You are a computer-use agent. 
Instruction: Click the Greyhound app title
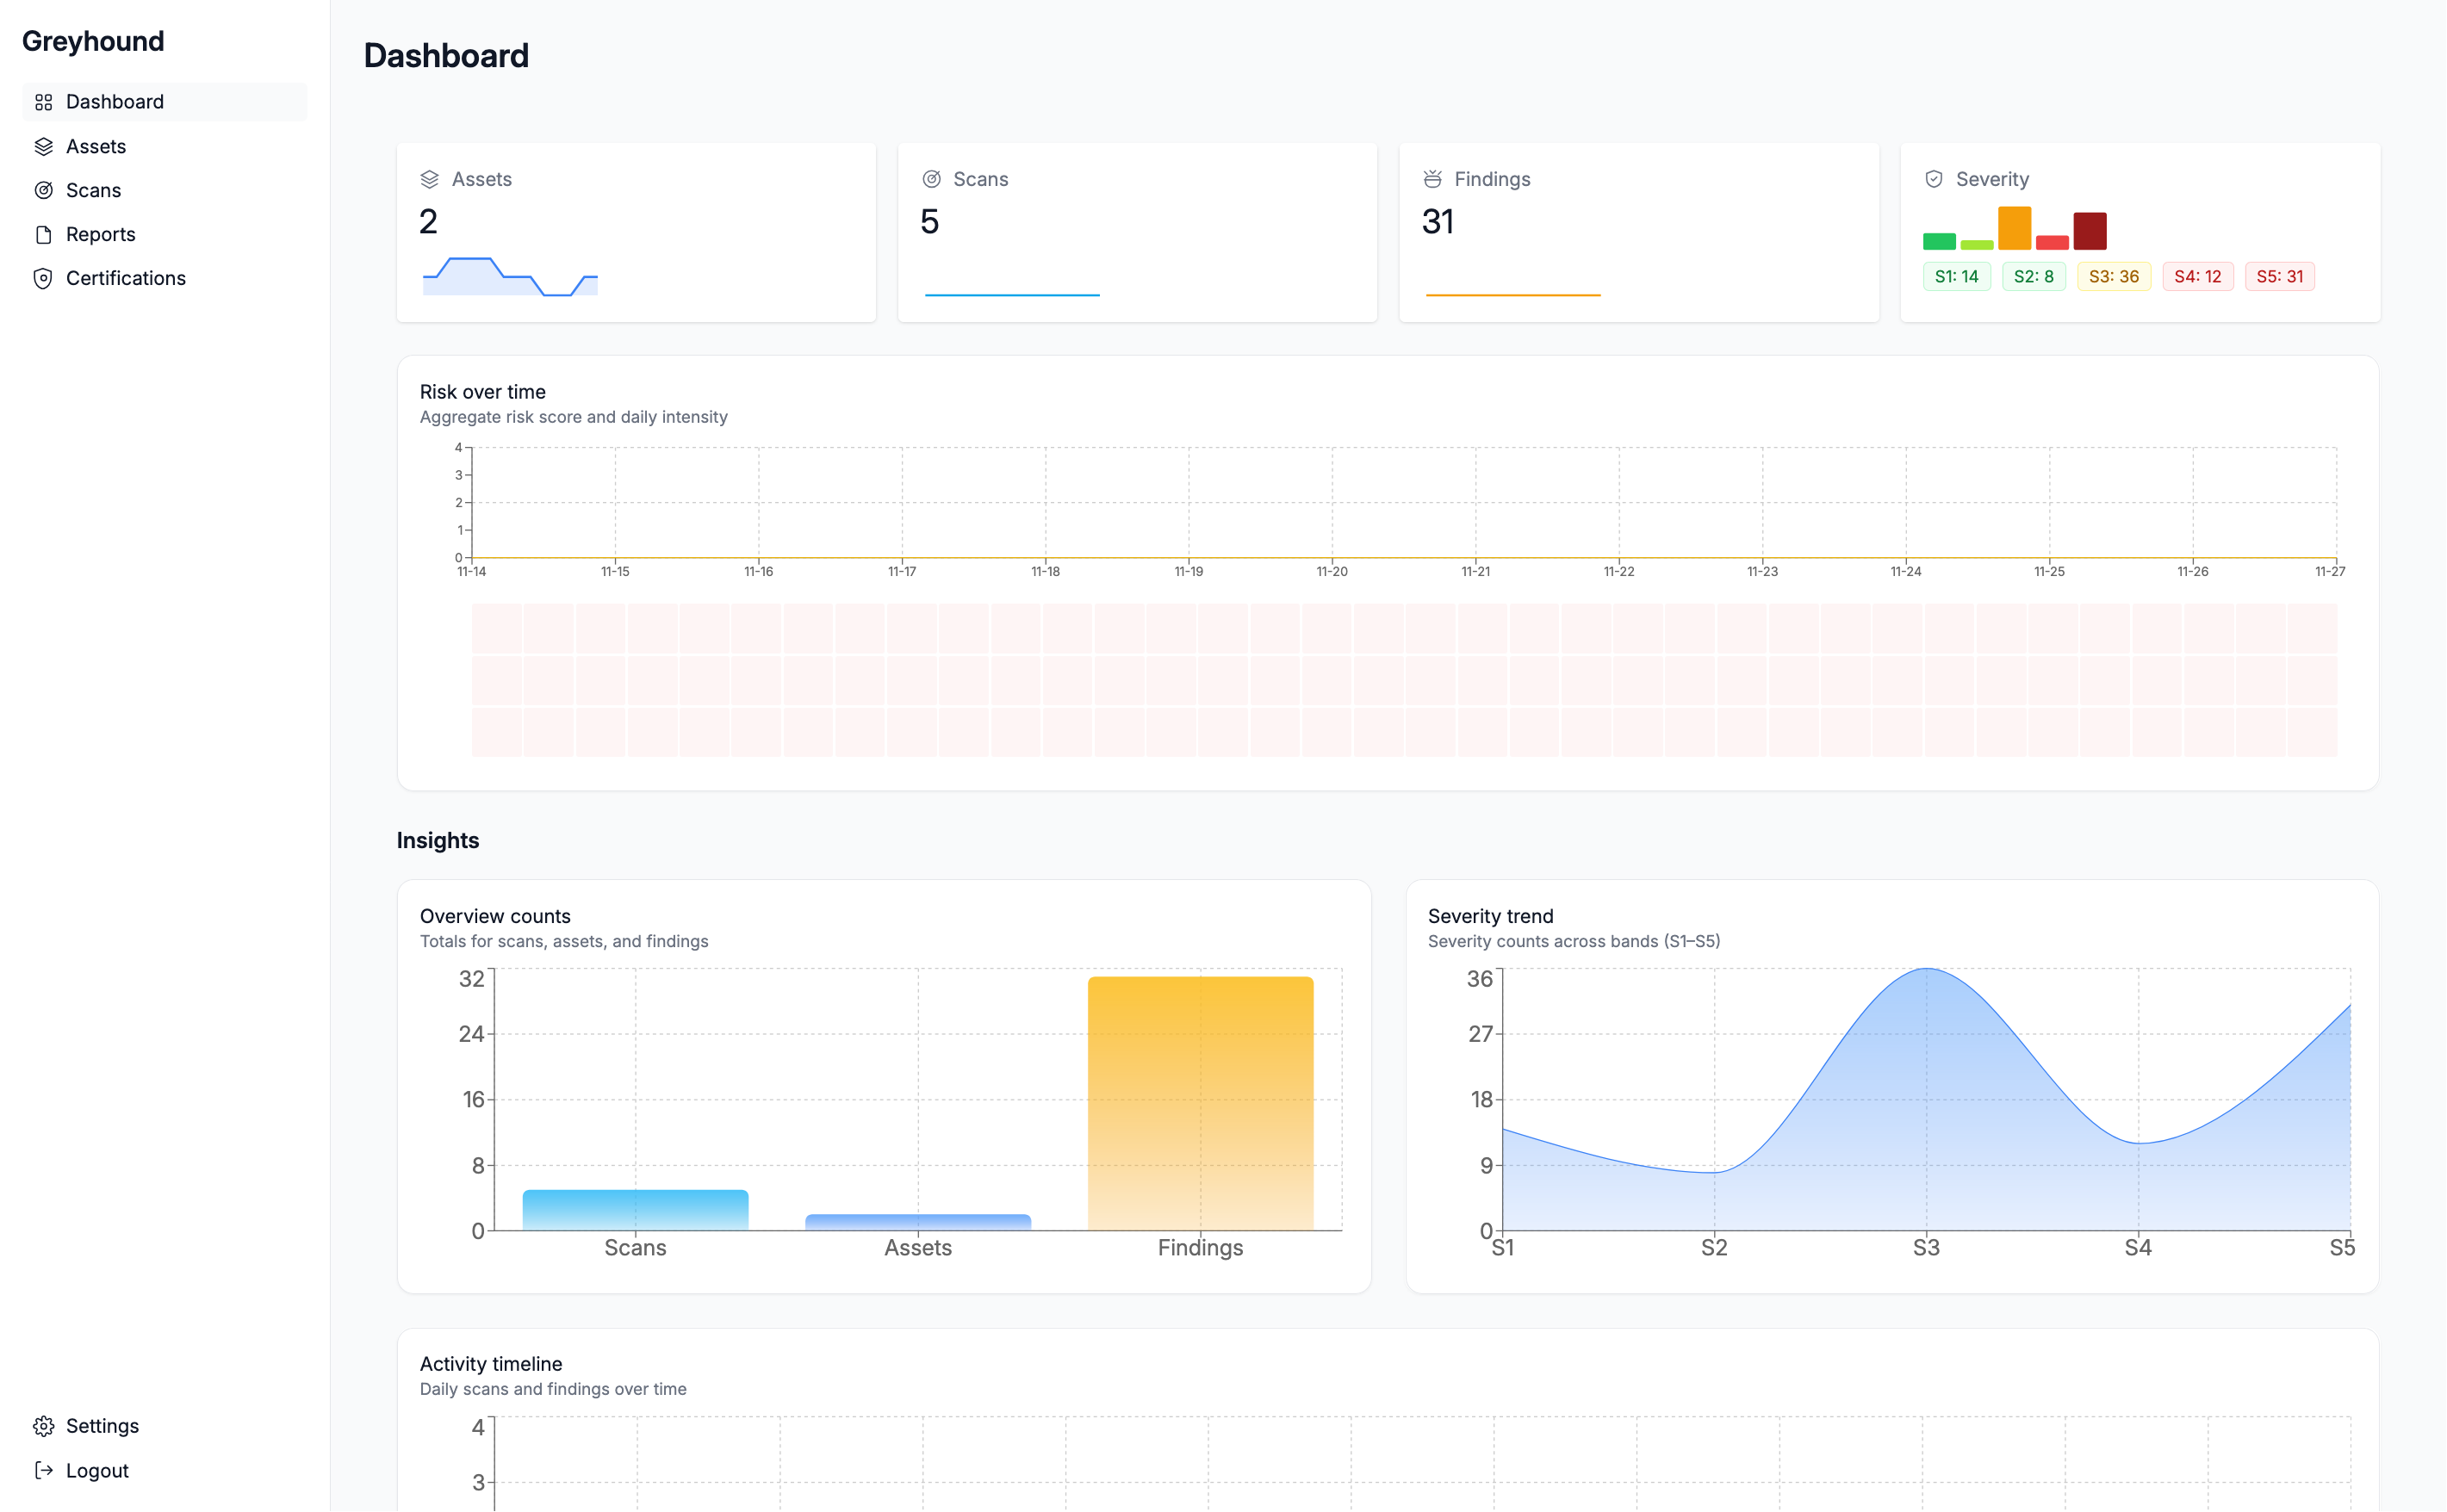pyautogui.click(x=93, y=41)
